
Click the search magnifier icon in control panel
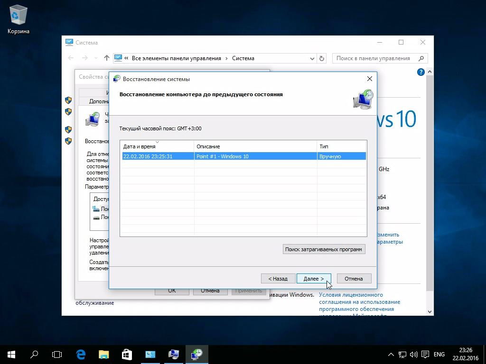[x=421, y=58]
